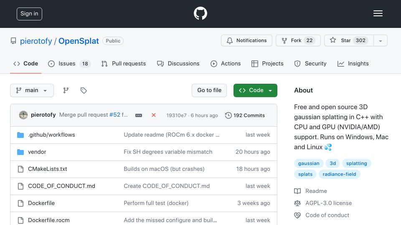Open 'Builds on macOS (but crashes)' commit
This screenshot has height=225, width=401.
tap(164, 169)
